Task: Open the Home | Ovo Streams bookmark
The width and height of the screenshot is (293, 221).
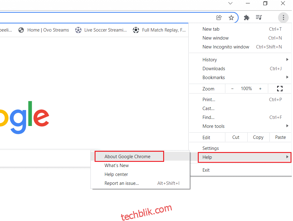Action: [43, 30]
